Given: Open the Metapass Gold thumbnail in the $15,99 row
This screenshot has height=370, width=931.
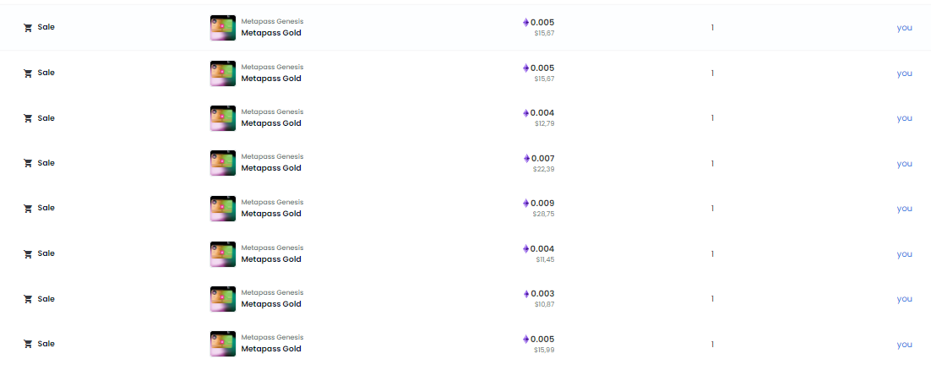Looking at the screenshot, I should click(223, 344).
